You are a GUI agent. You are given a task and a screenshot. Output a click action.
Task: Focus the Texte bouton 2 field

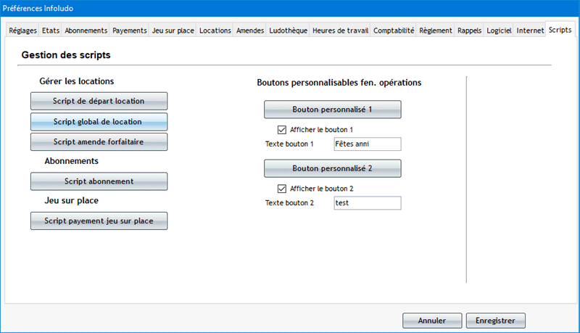[367, 203]
